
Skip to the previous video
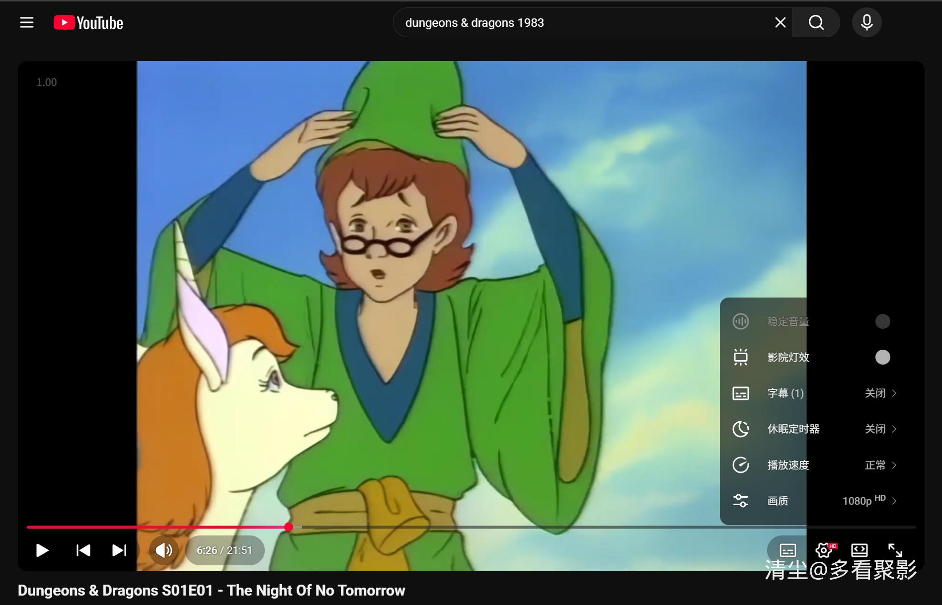[83, 550]
